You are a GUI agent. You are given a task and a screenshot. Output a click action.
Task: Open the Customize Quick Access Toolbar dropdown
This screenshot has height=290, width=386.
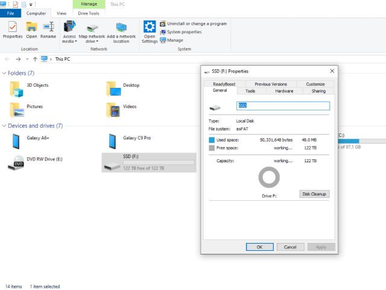tap(31, 4)
